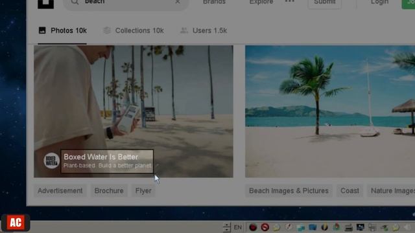
Task: Open the Boxed Water beach photo
Action: (x=134, y=111)
